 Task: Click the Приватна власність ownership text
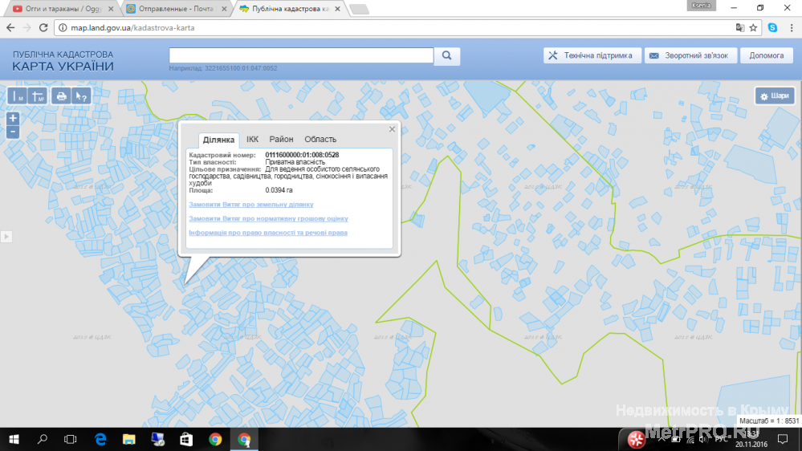(x=295, y=162)
